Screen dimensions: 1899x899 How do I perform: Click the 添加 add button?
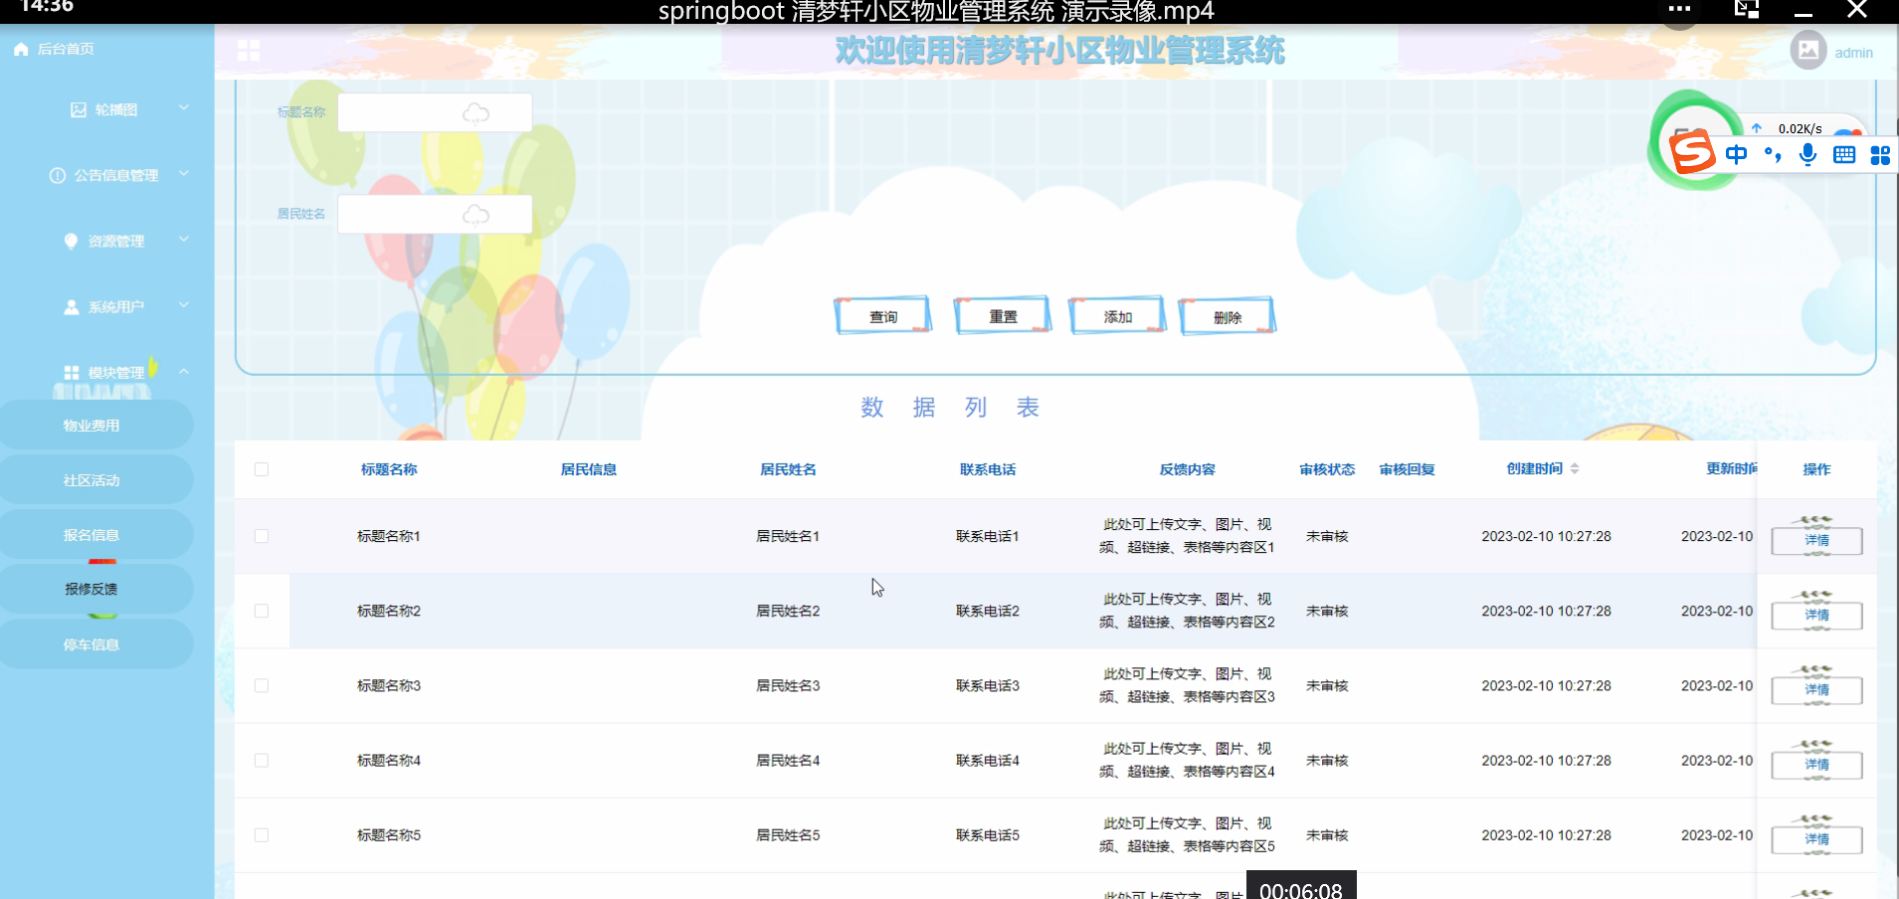(x=1117, y=316)
